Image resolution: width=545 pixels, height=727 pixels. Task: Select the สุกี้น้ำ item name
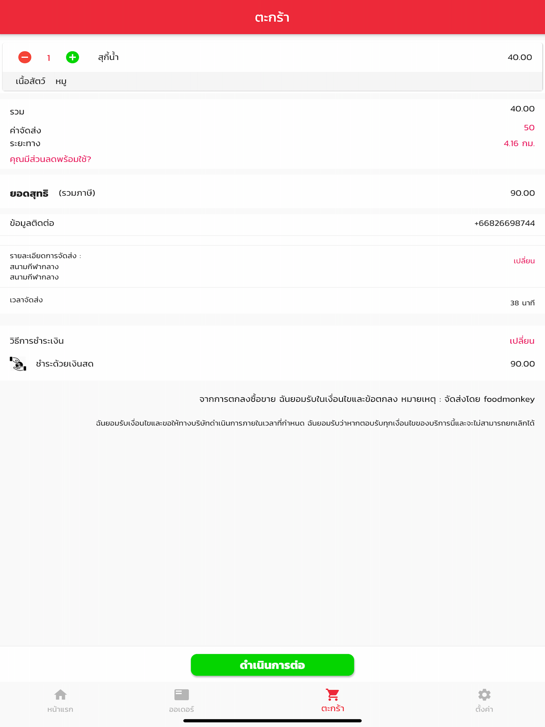[x=109, y=57]
